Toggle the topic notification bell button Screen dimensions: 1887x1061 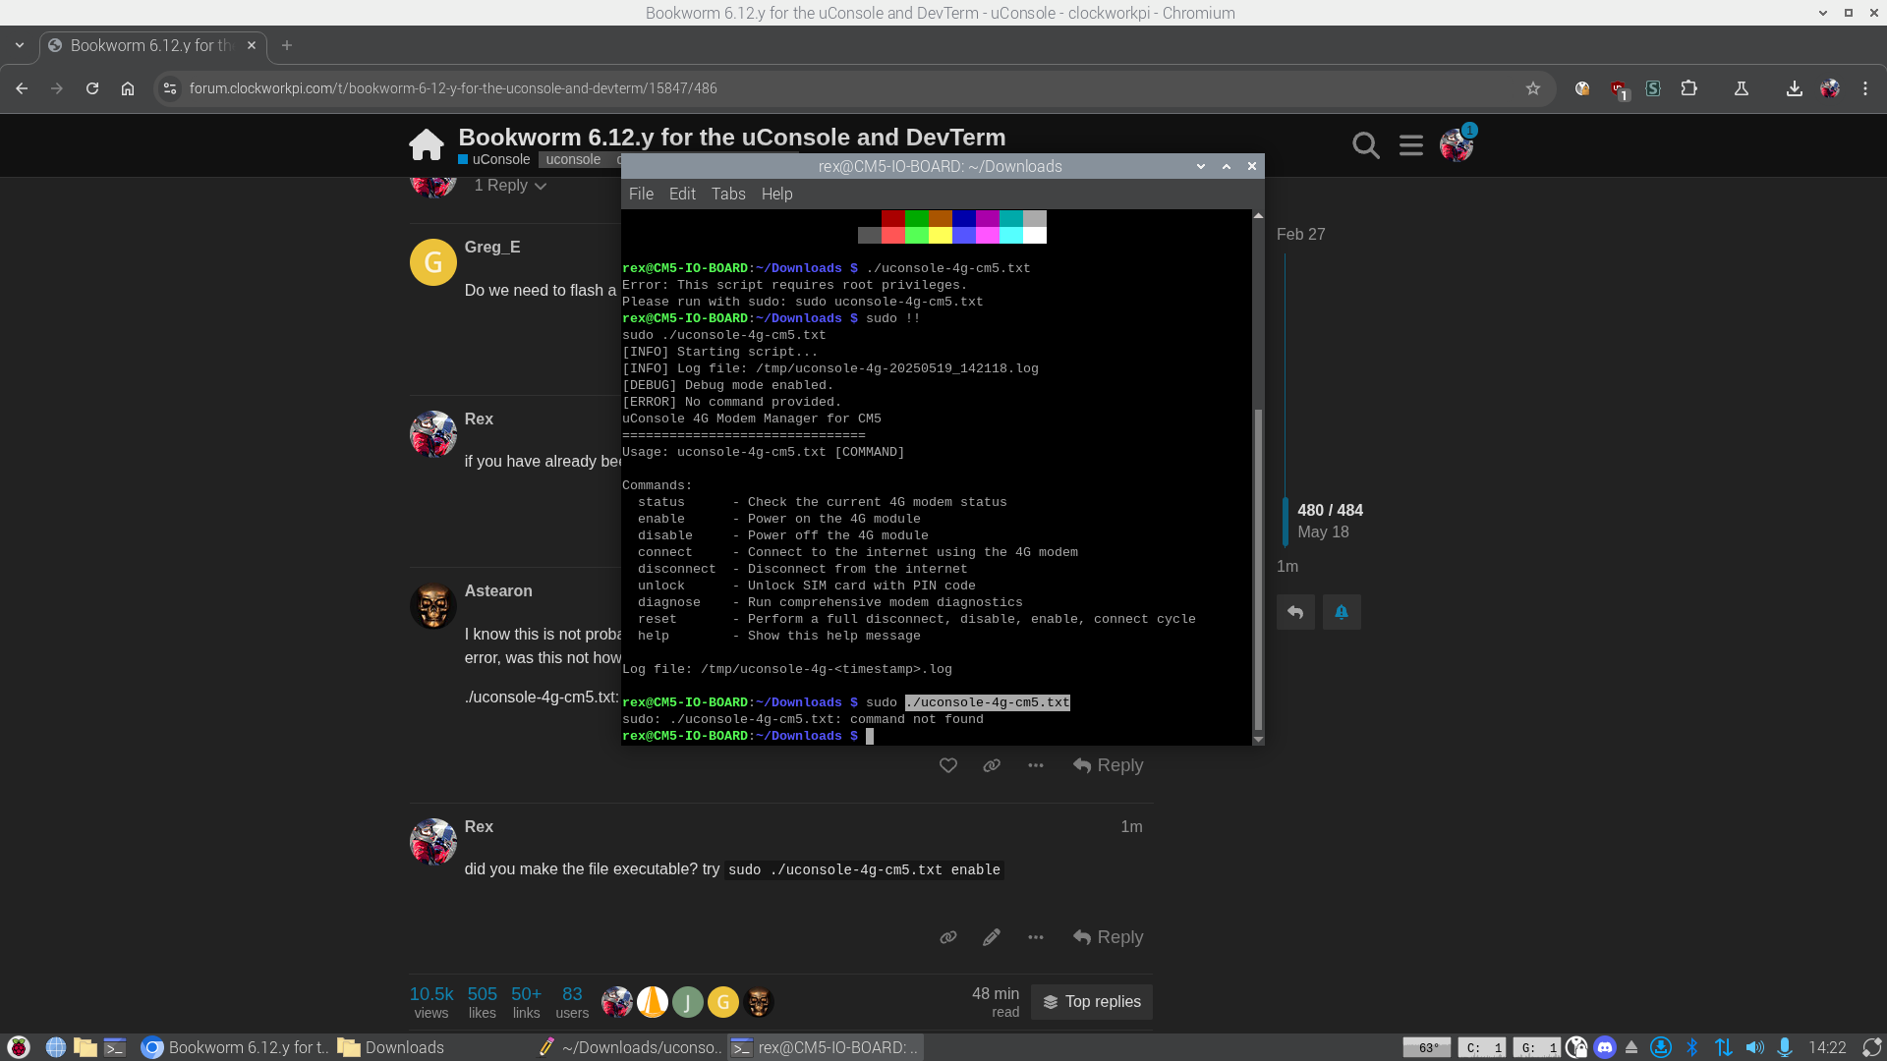[x=1342, y=612]
